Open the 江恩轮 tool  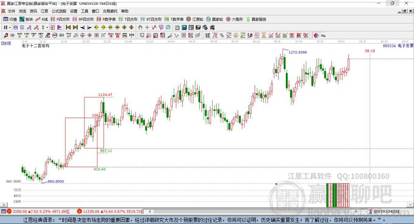coord(195,19)
